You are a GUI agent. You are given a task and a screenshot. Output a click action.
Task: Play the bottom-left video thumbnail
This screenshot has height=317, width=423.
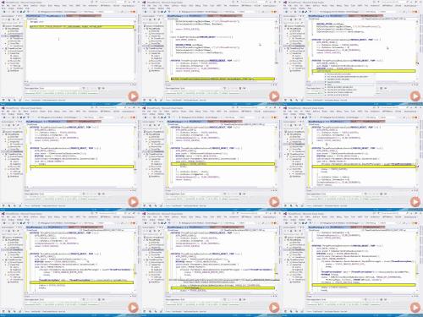[133, 308]
